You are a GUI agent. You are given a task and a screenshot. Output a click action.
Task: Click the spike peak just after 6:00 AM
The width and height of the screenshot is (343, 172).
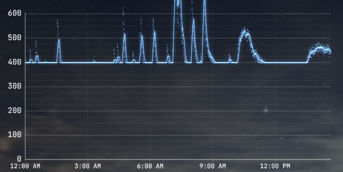tap(154, 32)
